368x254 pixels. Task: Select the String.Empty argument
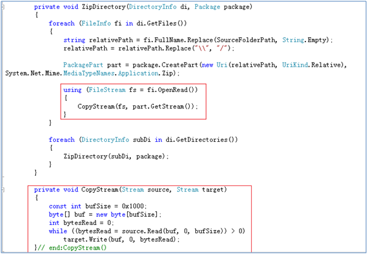click(304, 40)
